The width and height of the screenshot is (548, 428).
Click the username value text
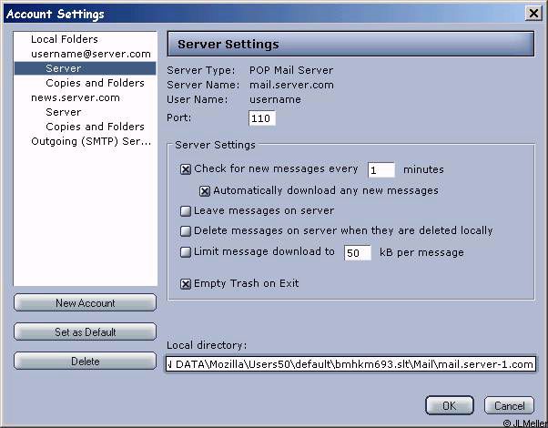pyautogui.click(x=275, y=99)
